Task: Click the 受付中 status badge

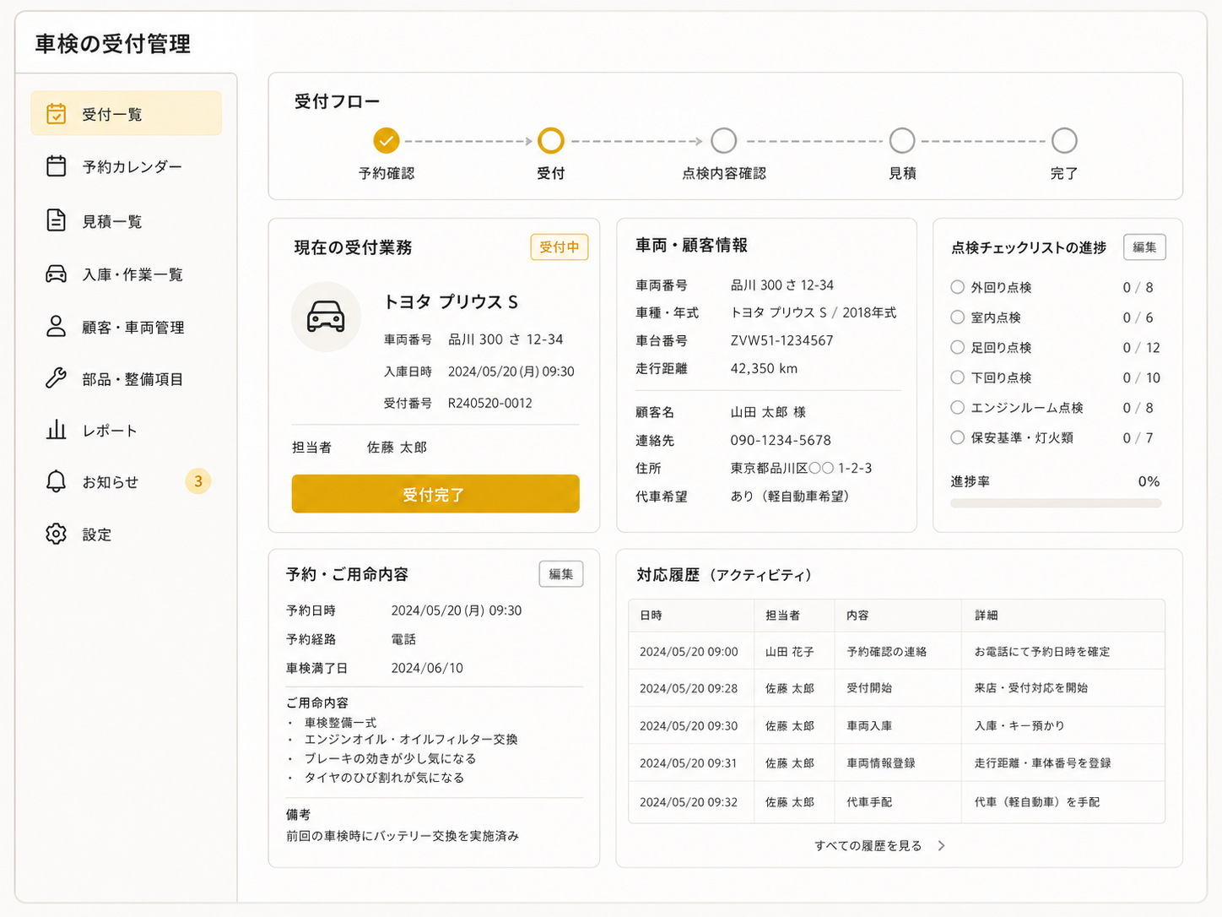Action: [560, 247]
